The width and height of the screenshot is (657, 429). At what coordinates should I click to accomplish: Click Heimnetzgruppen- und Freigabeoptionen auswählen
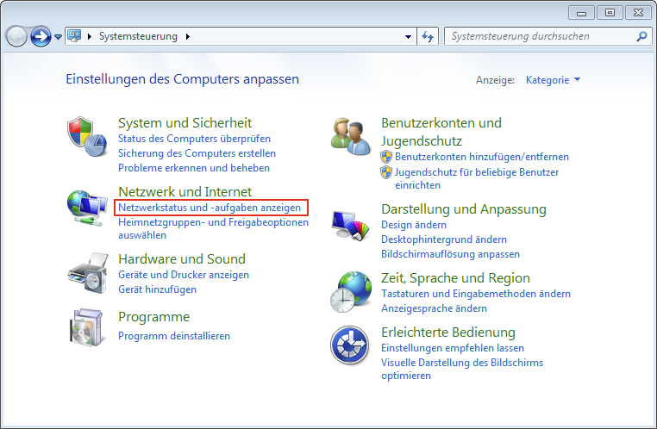tap(213, 228)
